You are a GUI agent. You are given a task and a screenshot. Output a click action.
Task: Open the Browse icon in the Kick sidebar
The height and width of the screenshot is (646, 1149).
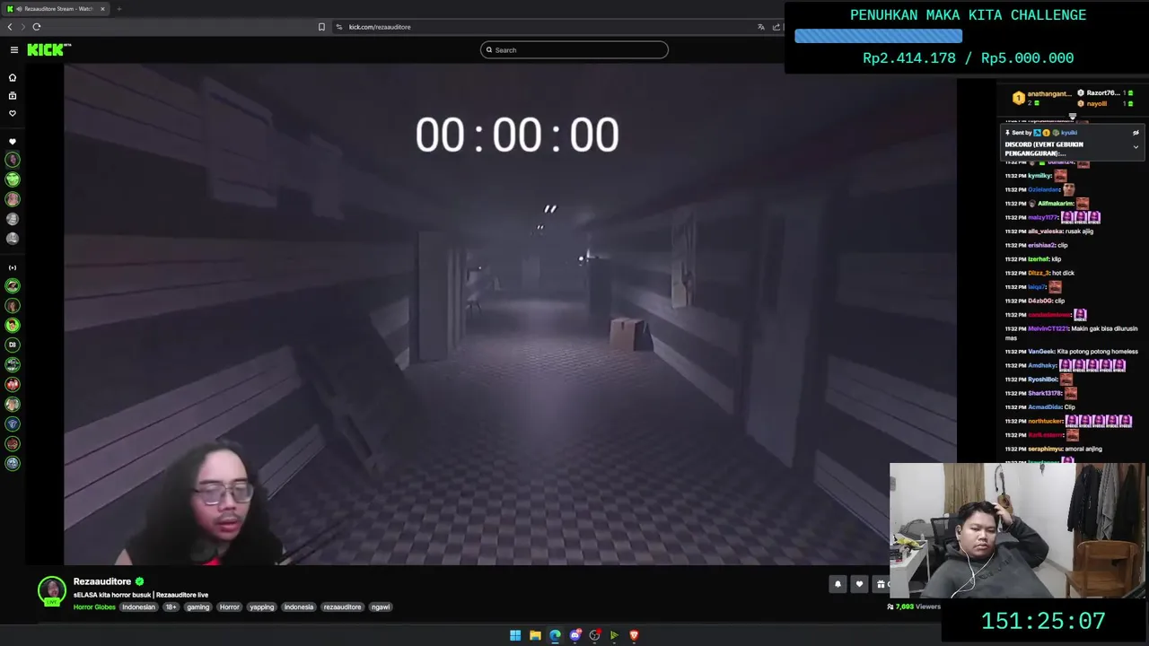point(13,95)
